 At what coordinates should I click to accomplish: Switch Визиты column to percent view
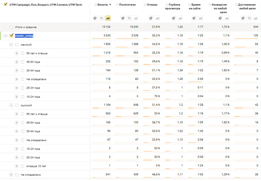click(101, 18)
